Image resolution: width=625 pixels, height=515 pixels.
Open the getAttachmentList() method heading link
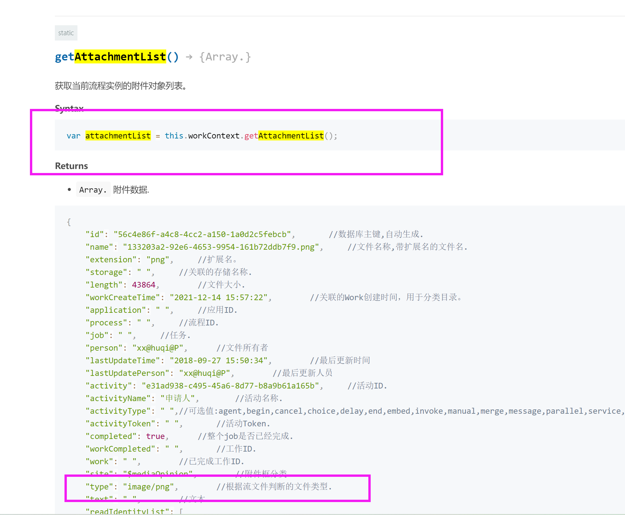coord(117,57)
